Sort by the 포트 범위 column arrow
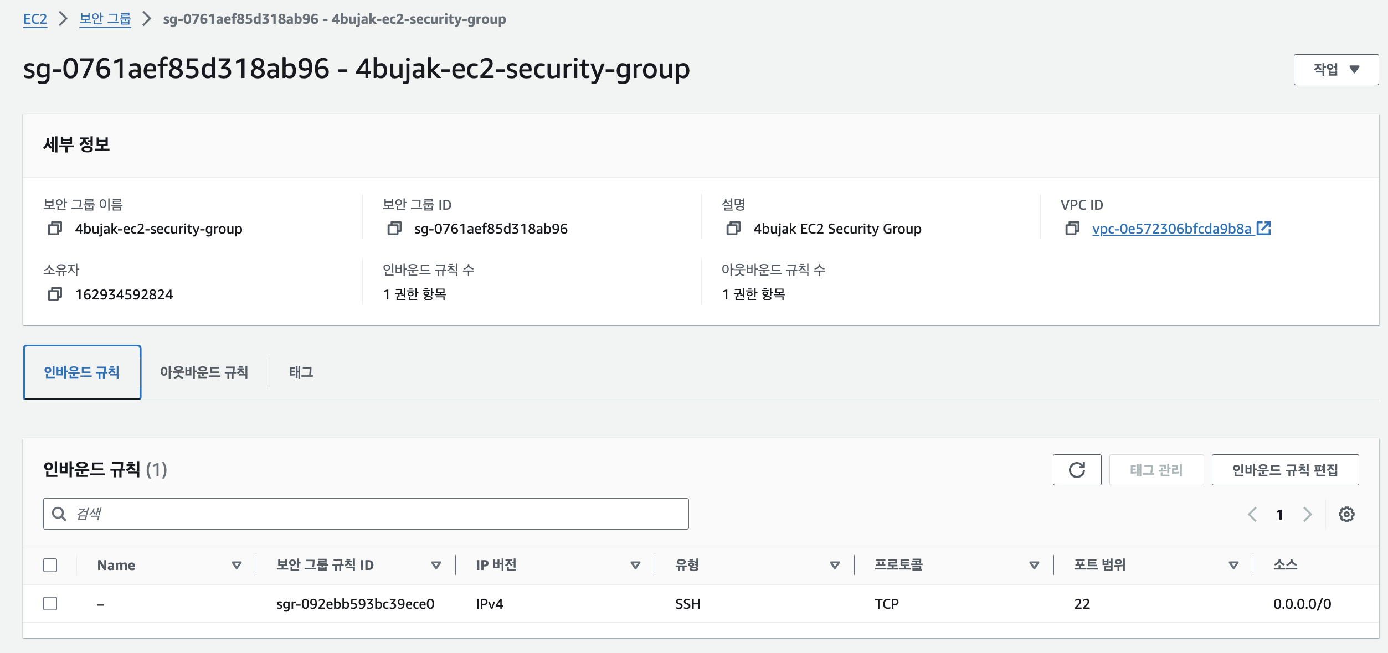1388x653 pixels. (x=1233, y=565)
